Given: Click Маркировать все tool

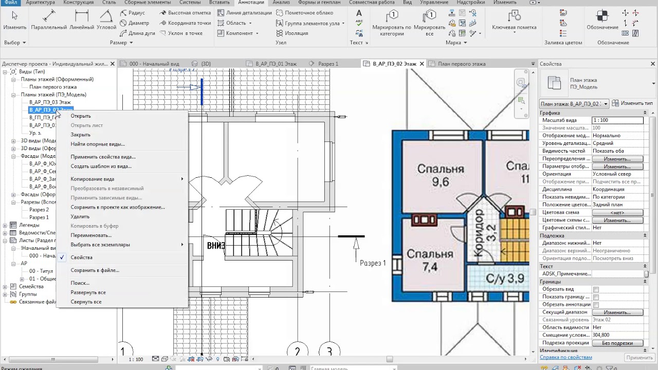Looking at the screenshot, I should pyautogui.click(x=429, y=23).
